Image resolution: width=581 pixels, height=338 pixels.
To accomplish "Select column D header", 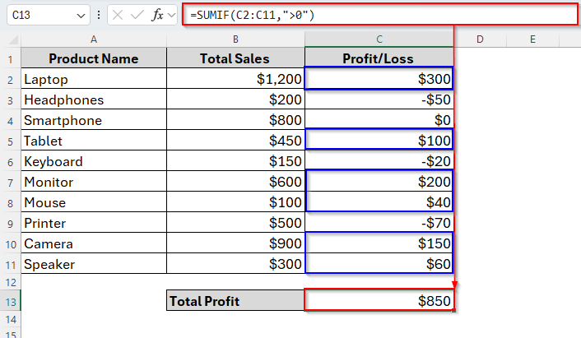I will (478, 39).
